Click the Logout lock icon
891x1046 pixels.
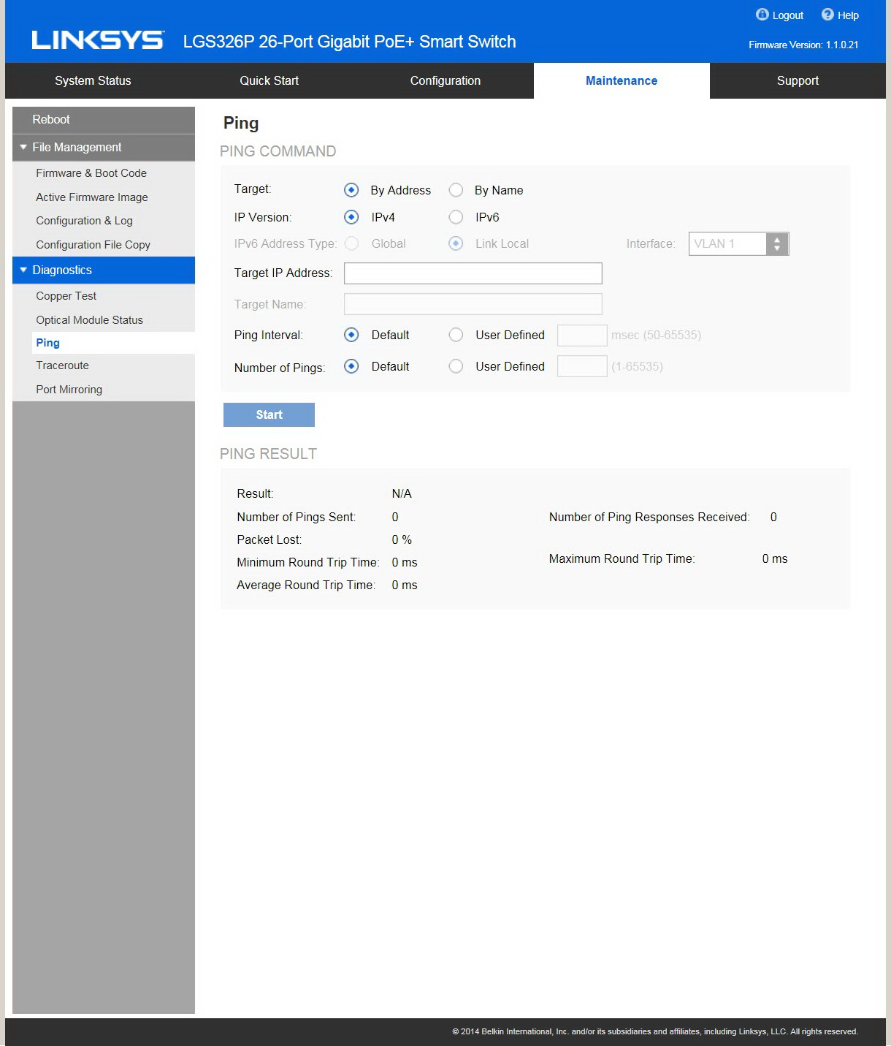[x=762, y=15]
